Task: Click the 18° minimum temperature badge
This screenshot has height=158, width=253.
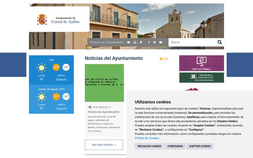Action: click(66, 67)
